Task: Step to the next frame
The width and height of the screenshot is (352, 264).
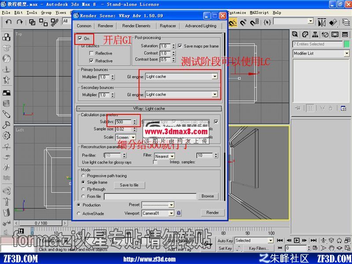Action: pyautogui.click(x=304, y=240)
